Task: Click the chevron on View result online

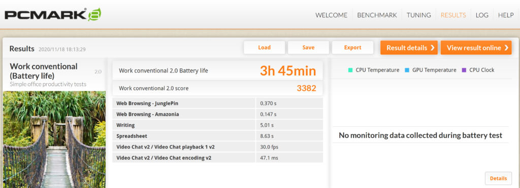Action: click(506, 48)
